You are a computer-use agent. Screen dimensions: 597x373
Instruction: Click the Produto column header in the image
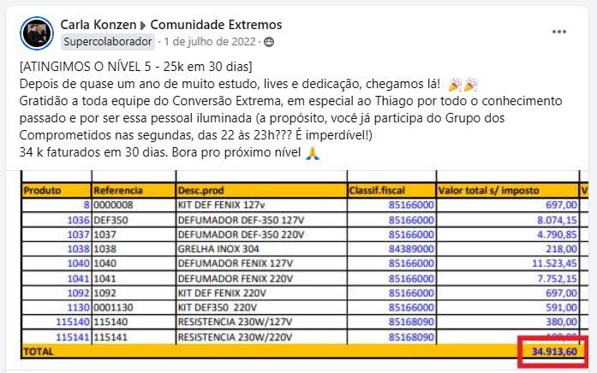pos(42,191)
